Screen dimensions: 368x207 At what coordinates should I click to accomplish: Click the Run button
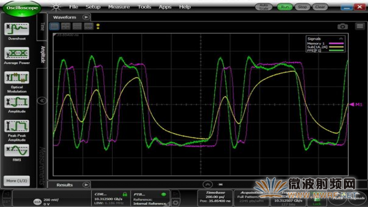285,7
